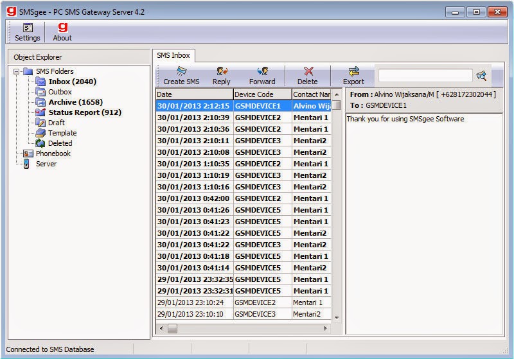
Task: Select the SMS Folders root node
Action: 55,71
